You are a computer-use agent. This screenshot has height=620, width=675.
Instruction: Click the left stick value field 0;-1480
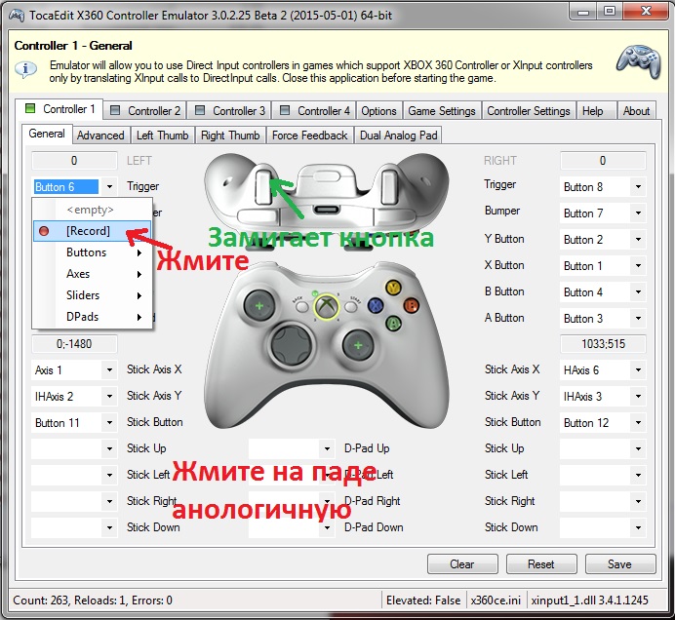pyautogui.click(x=74, y=344)
